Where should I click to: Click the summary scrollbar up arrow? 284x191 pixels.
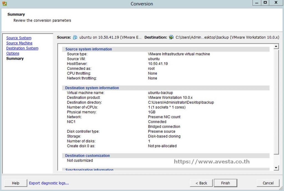click(276, 46)
